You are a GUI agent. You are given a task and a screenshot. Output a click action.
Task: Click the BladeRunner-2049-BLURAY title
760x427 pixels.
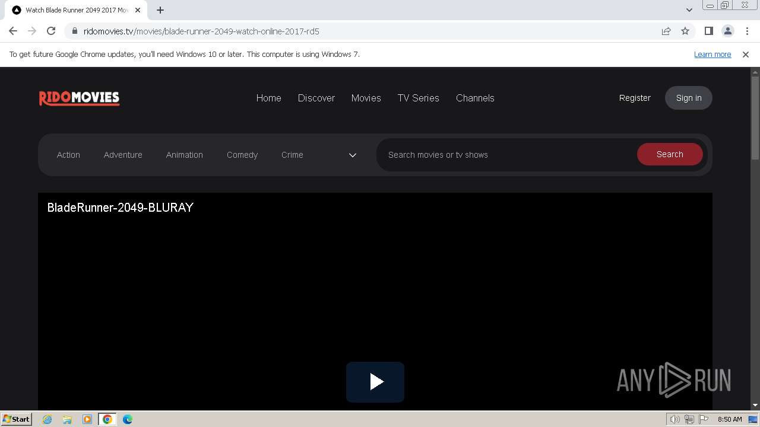121,208
